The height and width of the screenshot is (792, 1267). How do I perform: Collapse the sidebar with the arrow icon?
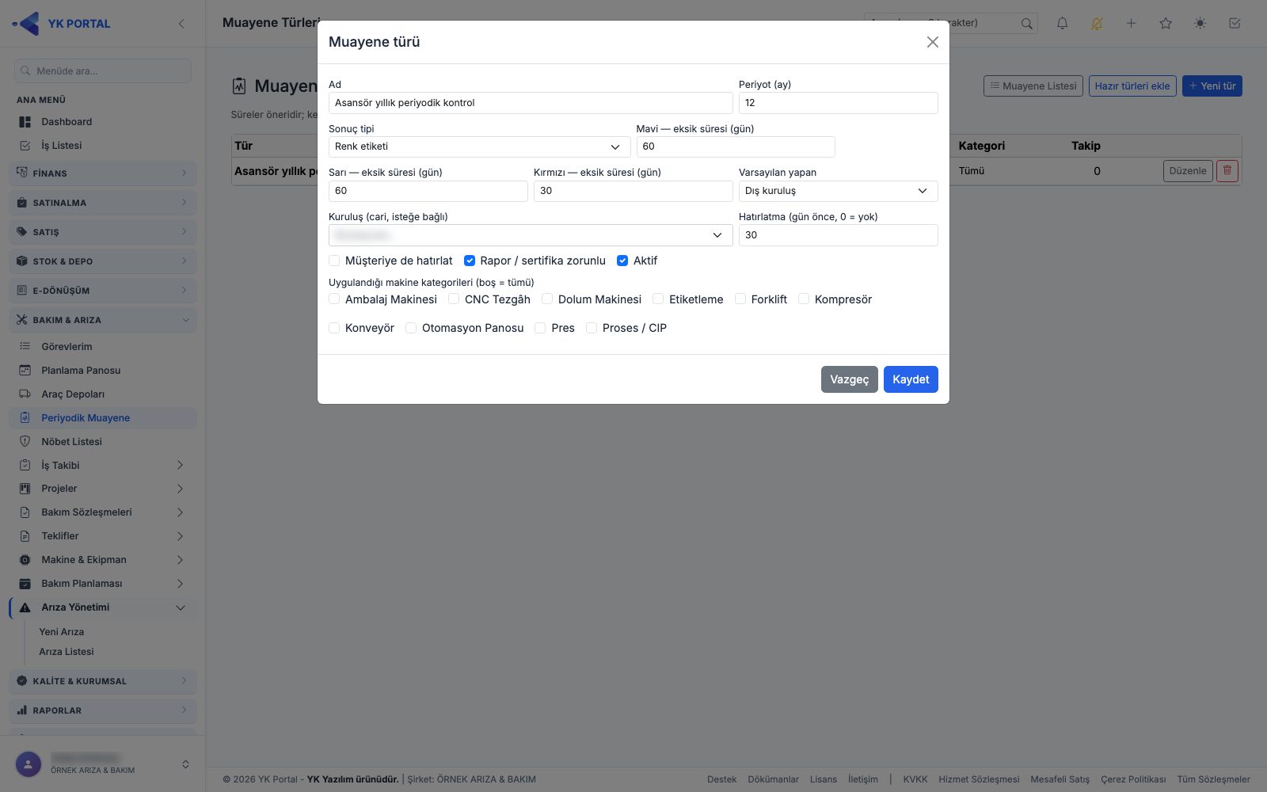point(181,24)
